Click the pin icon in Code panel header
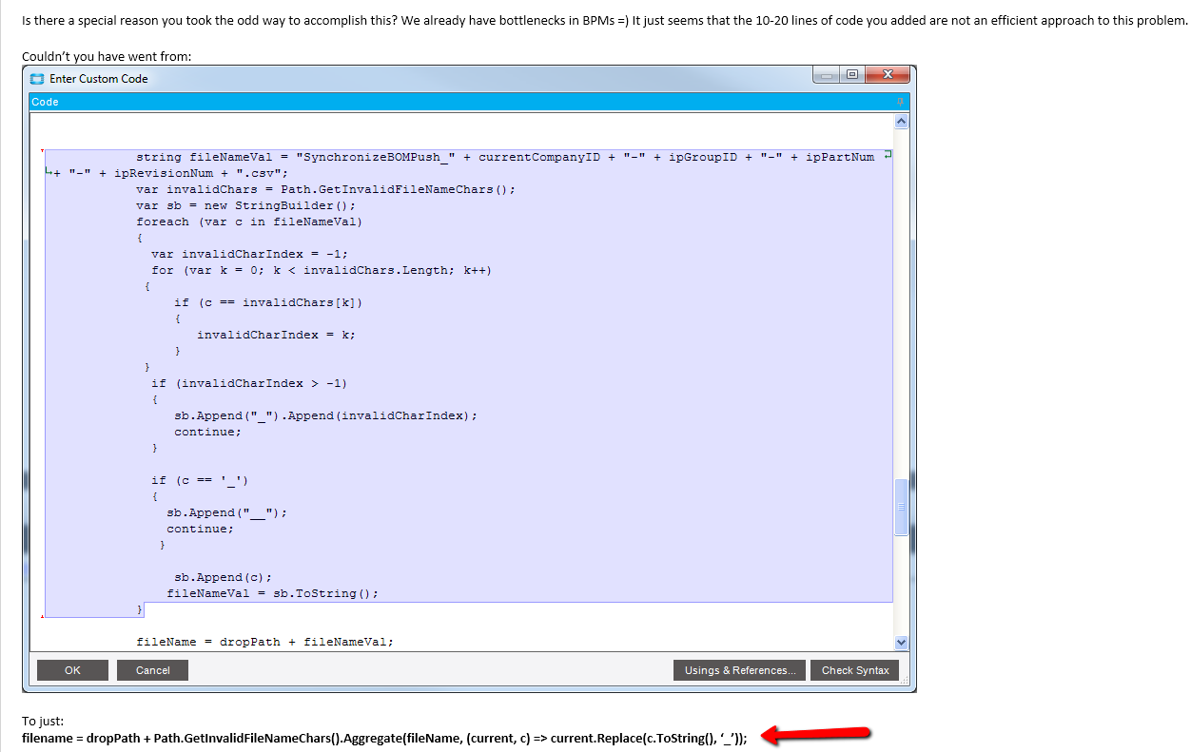 [900, 102]
